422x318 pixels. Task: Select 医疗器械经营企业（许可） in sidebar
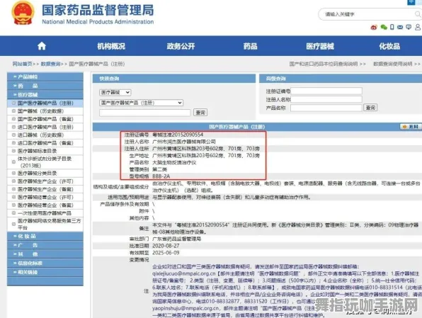(45, 197)
